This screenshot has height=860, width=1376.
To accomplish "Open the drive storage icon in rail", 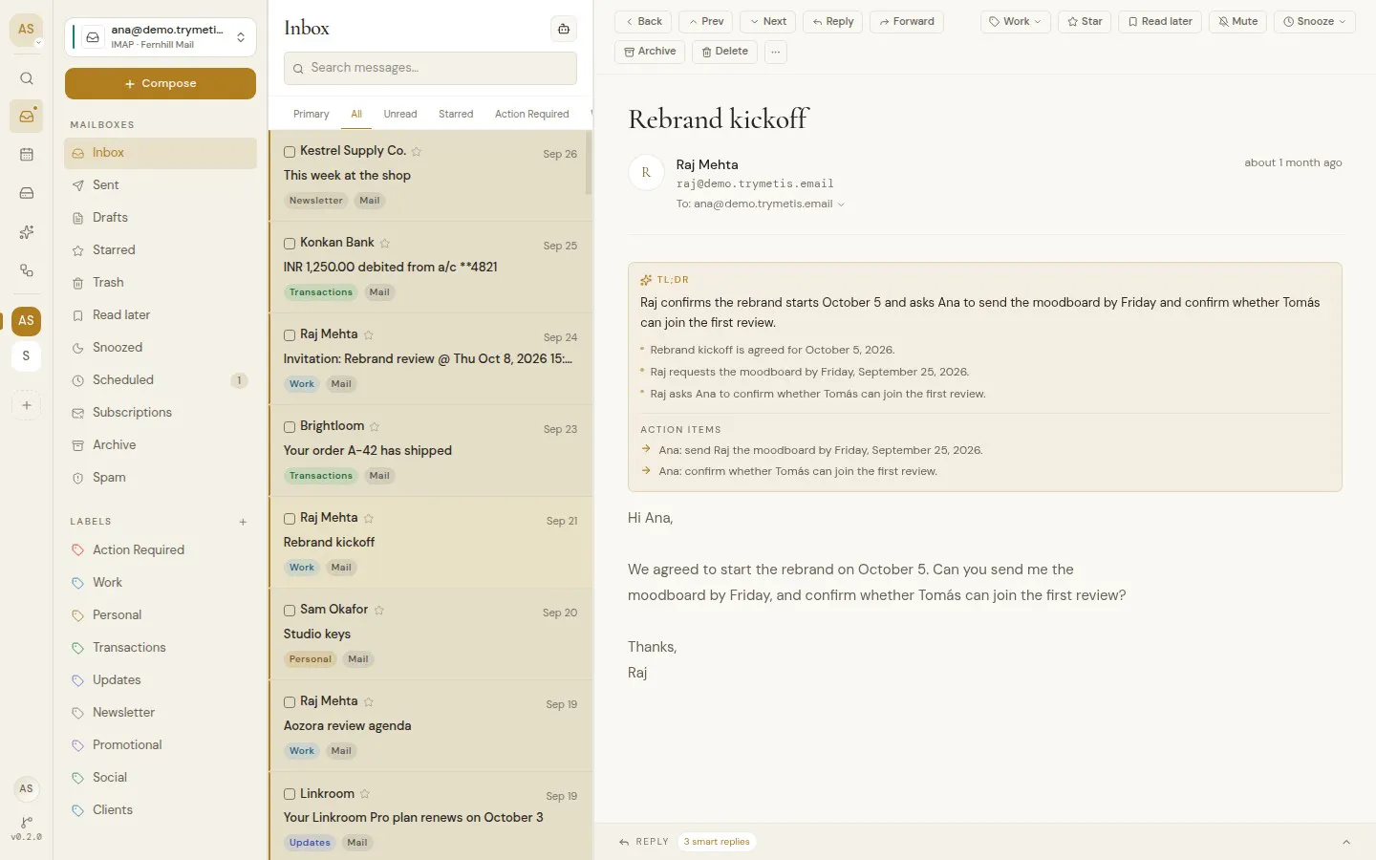I will 27,193.
